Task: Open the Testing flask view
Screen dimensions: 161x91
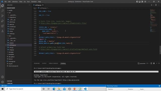Action: [3, 31]
